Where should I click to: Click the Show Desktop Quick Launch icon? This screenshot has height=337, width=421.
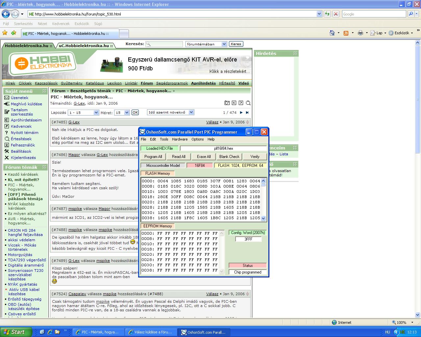click(x=42, y=332)
